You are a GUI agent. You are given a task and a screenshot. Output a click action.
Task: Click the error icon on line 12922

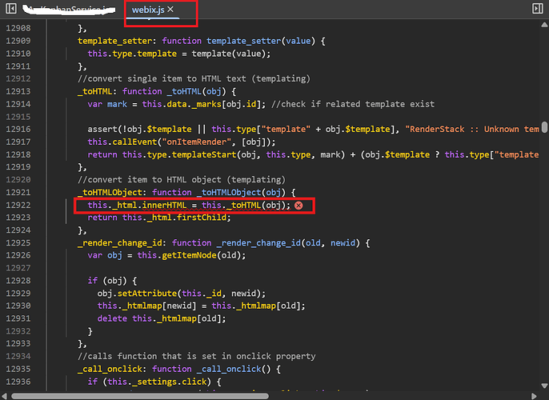coord(299,206)
